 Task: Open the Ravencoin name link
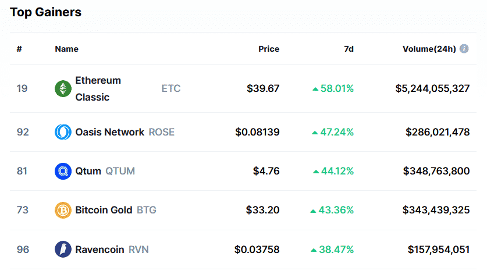click(99, 249)
